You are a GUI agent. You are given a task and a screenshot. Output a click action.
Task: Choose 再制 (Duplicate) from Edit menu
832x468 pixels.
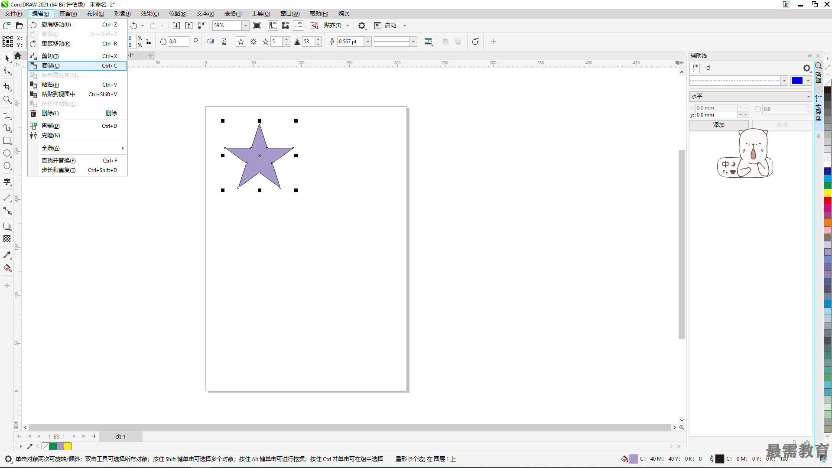(x=78, y=126)
